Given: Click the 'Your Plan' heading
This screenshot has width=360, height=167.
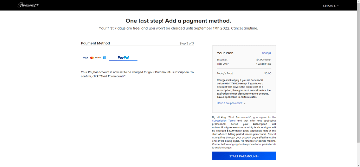Looking at the screenshot, I should pos(225,53).
